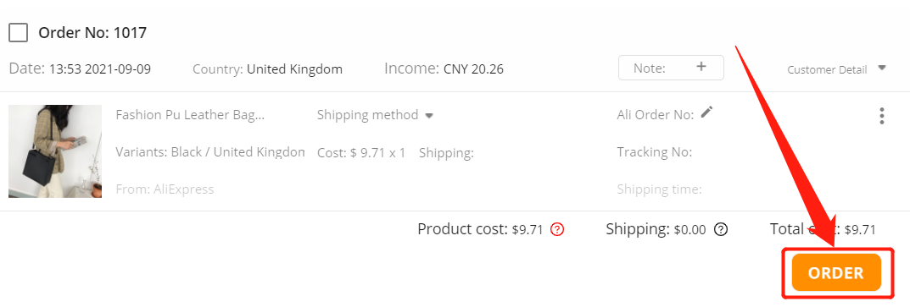The width and height of the screenshot is (910, 307).
Task: Open the three-dot more options menu
Action: pos(881,116)
